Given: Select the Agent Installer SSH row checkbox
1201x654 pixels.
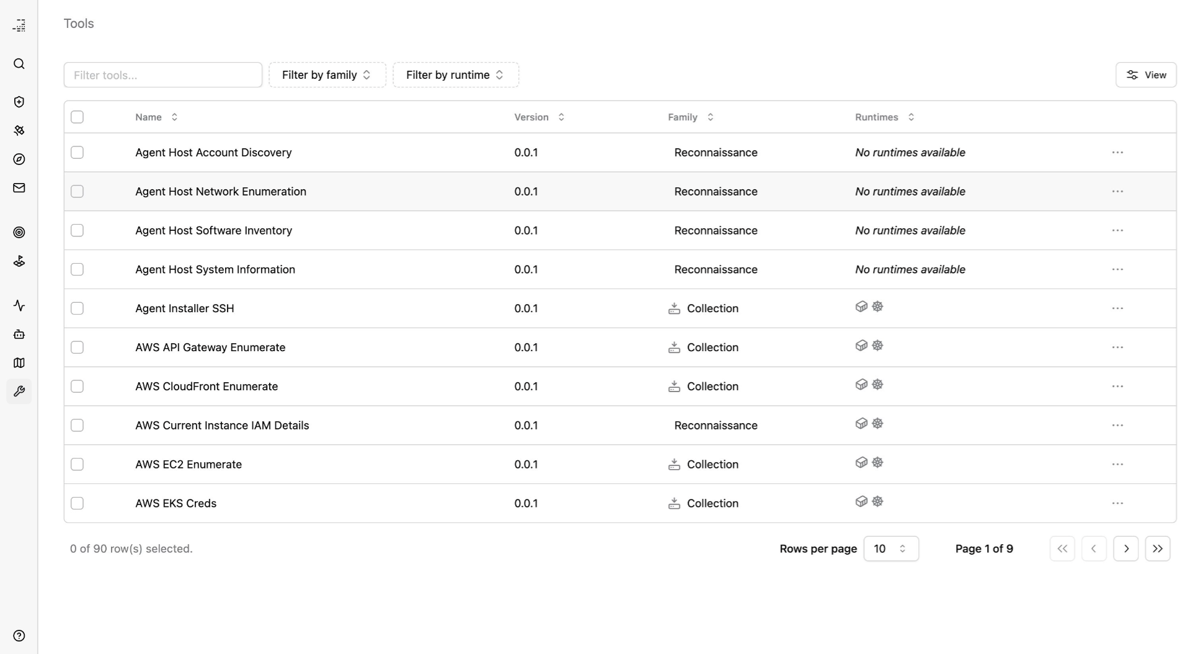Looking at the screenshot, I should [x=77, y=308].
